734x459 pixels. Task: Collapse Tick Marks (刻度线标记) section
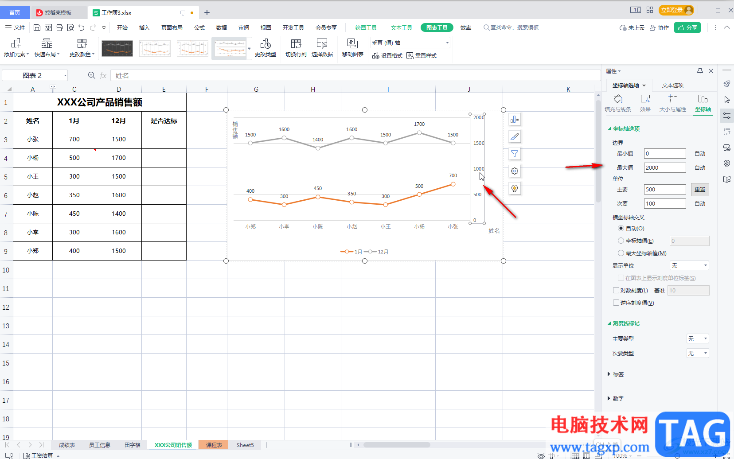pos(624,323)
